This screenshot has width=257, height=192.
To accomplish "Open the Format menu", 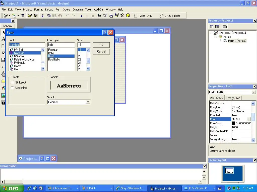I will (38, 9).
